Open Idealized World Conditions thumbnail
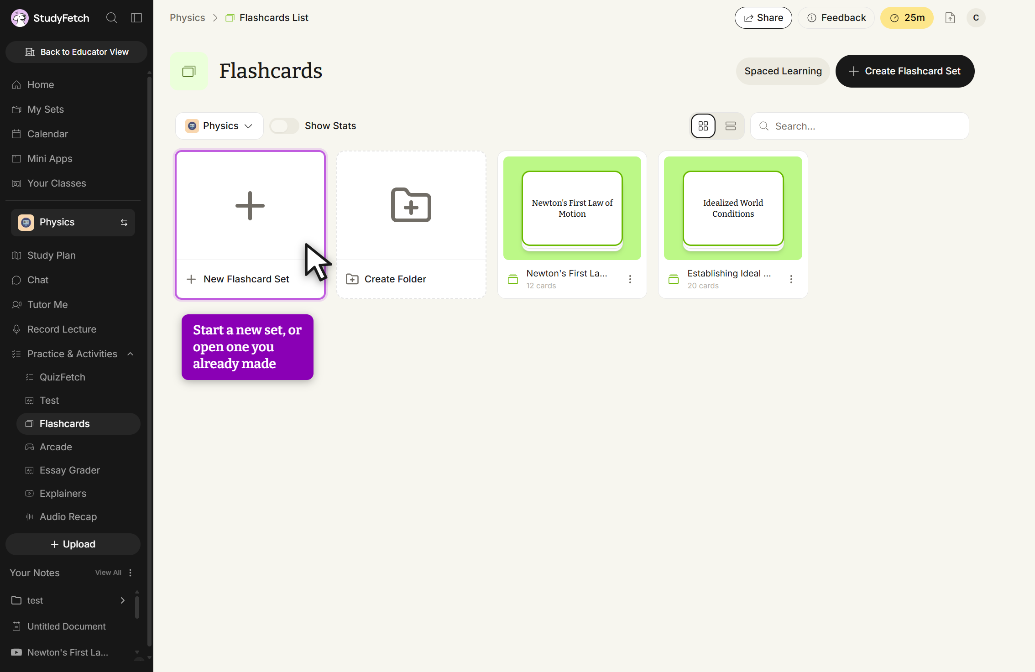The height and width of the screenshot is (672, 1035). coord(733,208)
